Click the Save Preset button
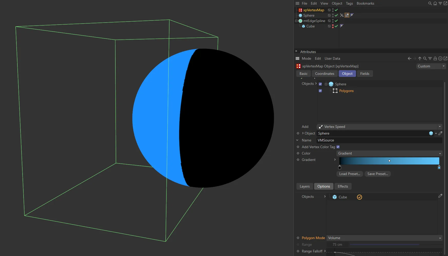Image resolution: width=448 pixels, height=256 pixels. (x=377, y=174)
